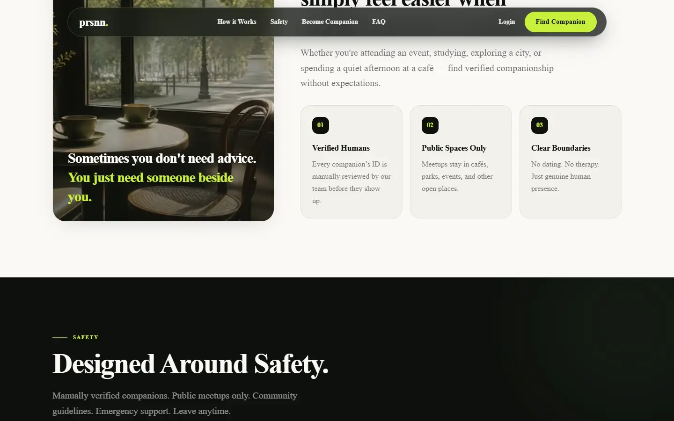The image size is (674, 421).
Task: Go to the Safety nav link
Action: click(279, 22)
